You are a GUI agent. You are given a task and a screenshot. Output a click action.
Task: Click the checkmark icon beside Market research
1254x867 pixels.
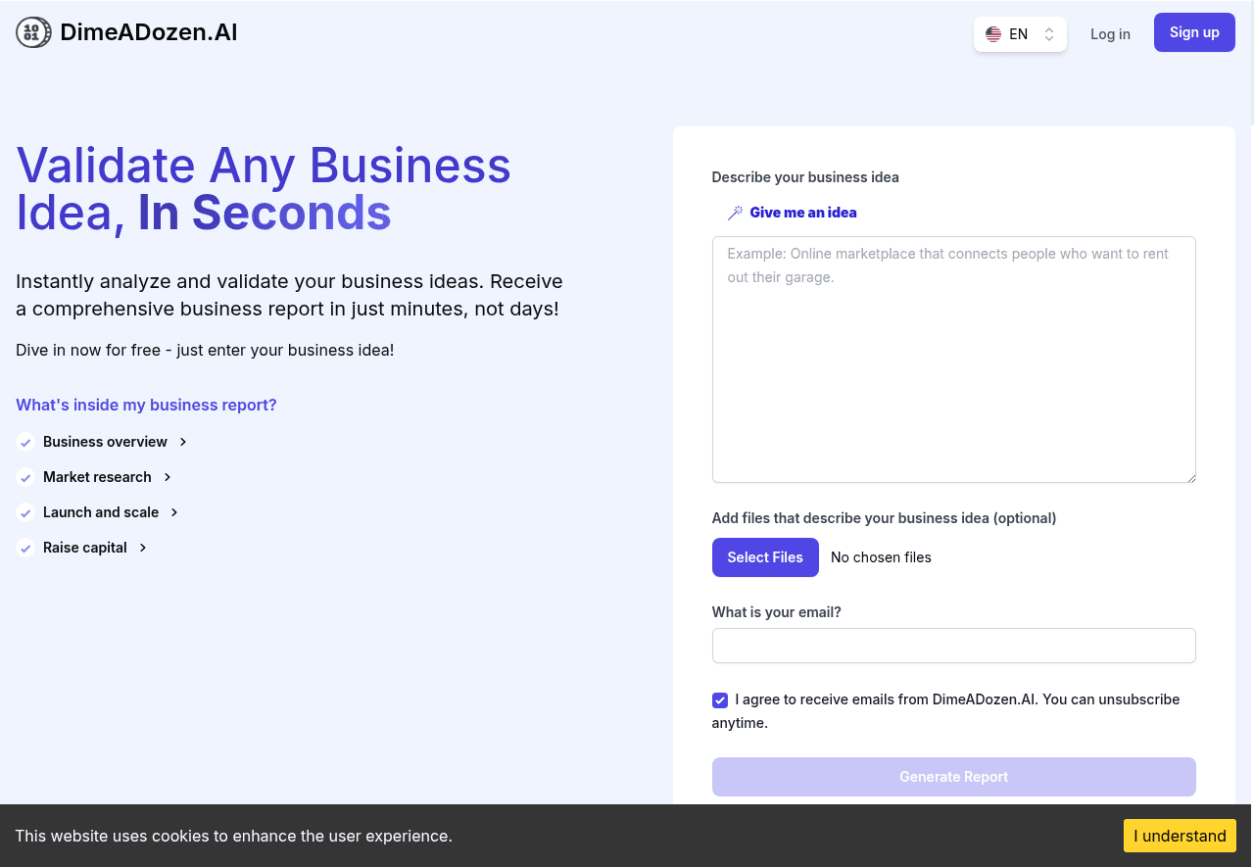25,477
